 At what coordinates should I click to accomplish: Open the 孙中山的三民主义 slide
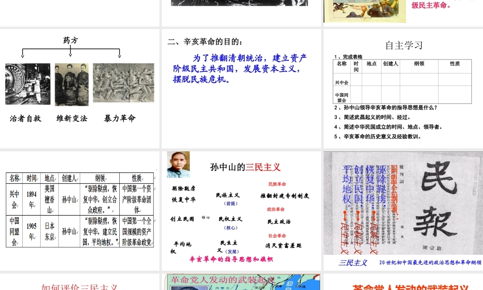point(241,211)
